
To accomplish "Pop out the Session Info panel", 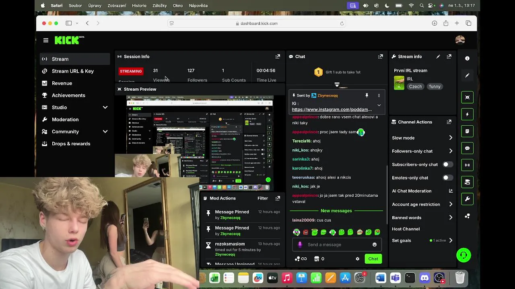I will (278, 57).
